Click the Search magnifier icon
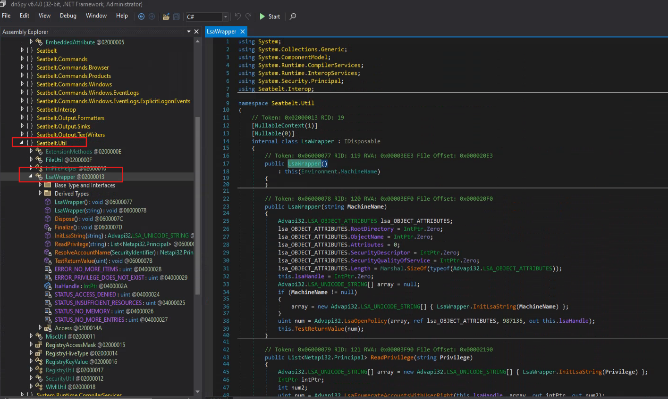Viewport: 668px width, 399px height. point(293,16)
